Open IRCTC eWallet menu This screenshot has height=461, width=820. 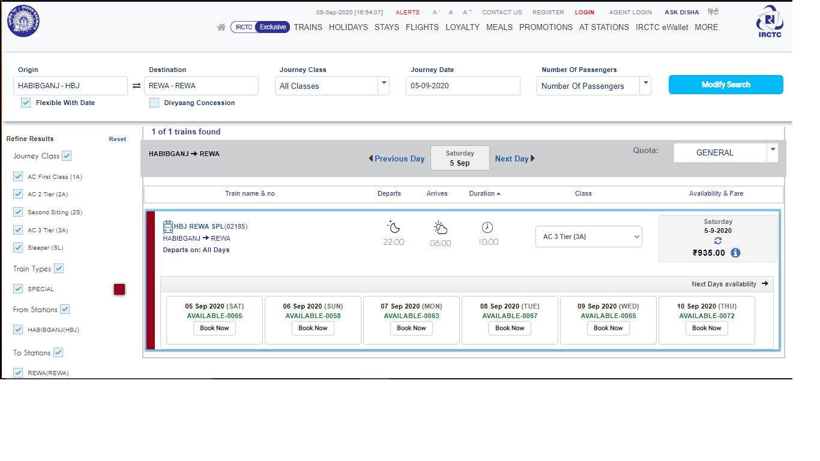(x=662, y=27)
